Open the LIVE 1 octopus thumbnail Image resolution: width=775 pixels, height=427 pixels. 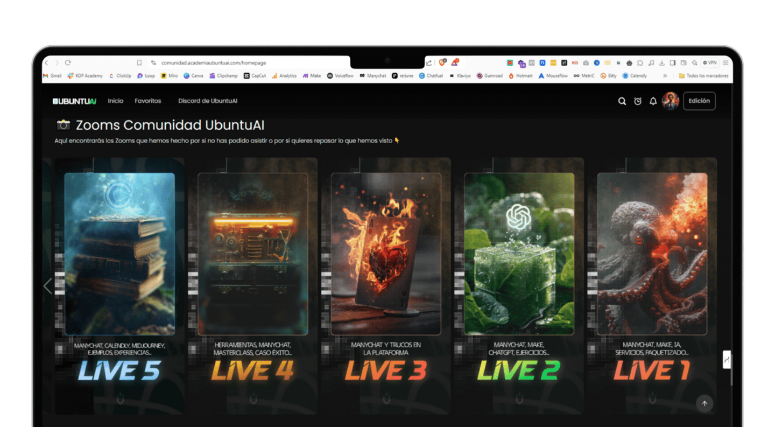(x=652, y=254)
